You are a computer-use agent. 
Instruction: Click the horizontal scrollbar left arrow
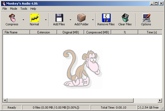tap(5, 100)
